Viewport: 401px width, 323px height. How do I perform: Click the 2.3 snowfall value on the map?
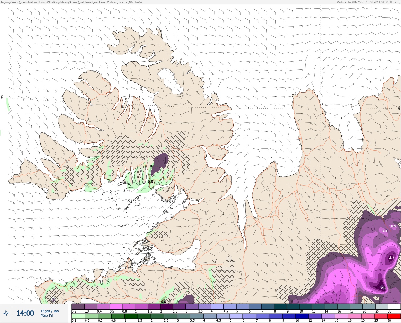click(392, 257)
